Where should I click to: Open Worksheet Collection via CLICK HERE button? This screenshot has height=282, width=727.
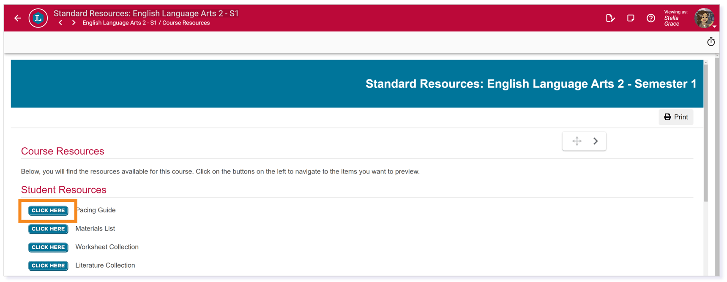click(48, 247)
